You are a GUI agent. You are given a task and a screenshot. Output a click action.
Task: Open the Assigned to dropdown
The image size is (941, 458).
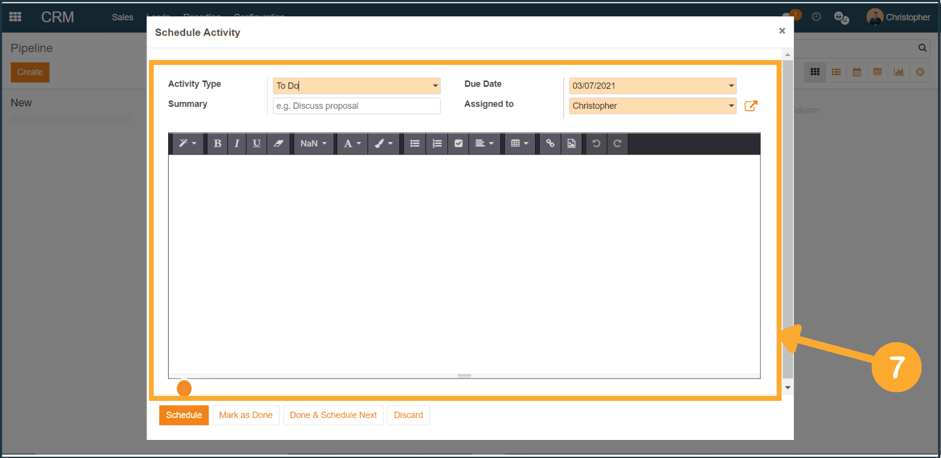[x=731, y=106]
